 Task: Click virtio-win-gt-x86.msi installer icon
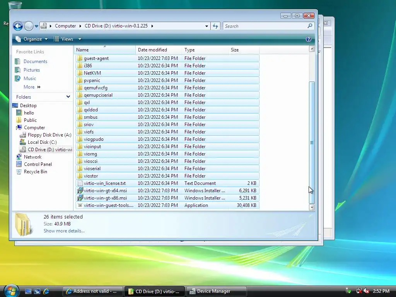[80, 198]
